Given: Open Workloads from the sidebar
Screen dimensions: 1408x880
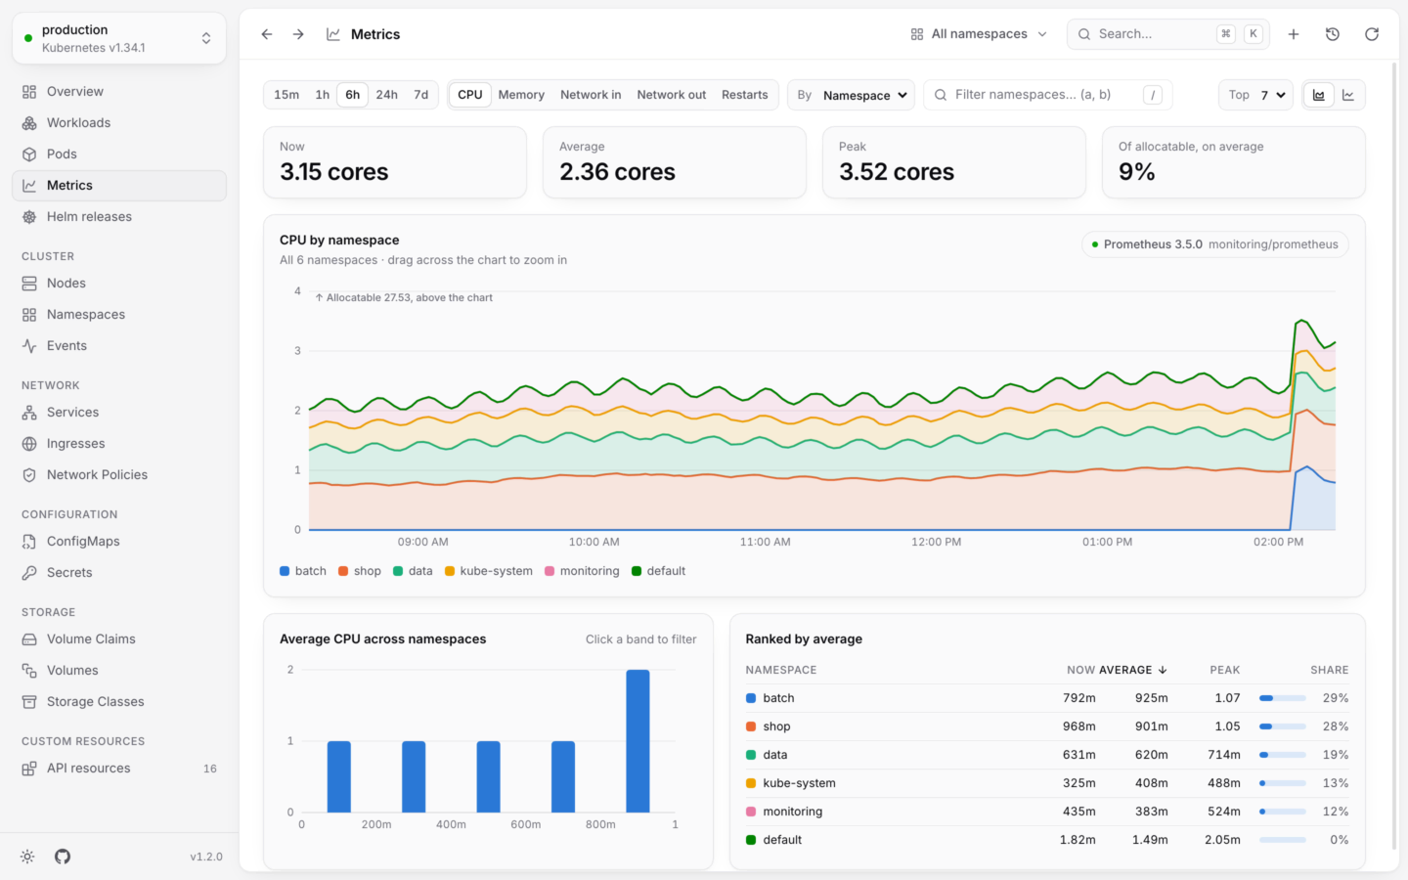Looking at the screenshot, I should pos(119,123).
